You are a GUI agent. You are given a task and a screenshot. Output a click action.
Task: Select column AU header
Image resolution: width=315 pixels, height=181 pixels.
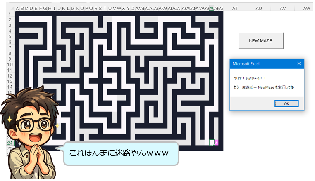pyautogui.click(x=259, y=8)
